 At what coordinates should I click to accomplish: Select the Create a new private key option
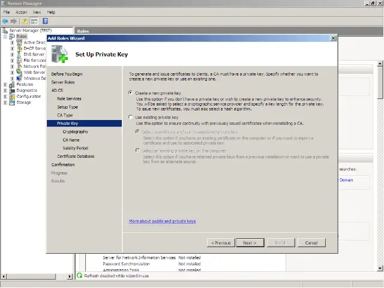point(131,93)
